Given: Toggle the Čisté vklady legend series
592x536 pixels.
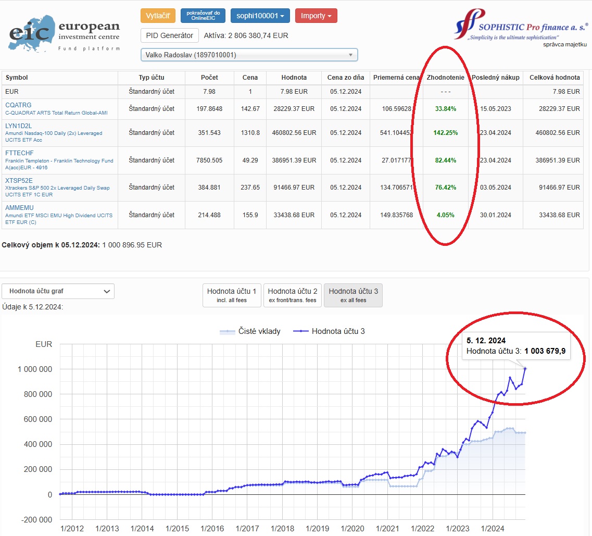Looking at the screenshot, I should pyautogui.click(x=250, y=331).
